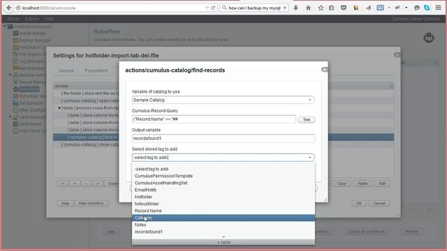Click Cancel in the Settings dialog
The image size is (447, 251).
click(x=379, y=203)
